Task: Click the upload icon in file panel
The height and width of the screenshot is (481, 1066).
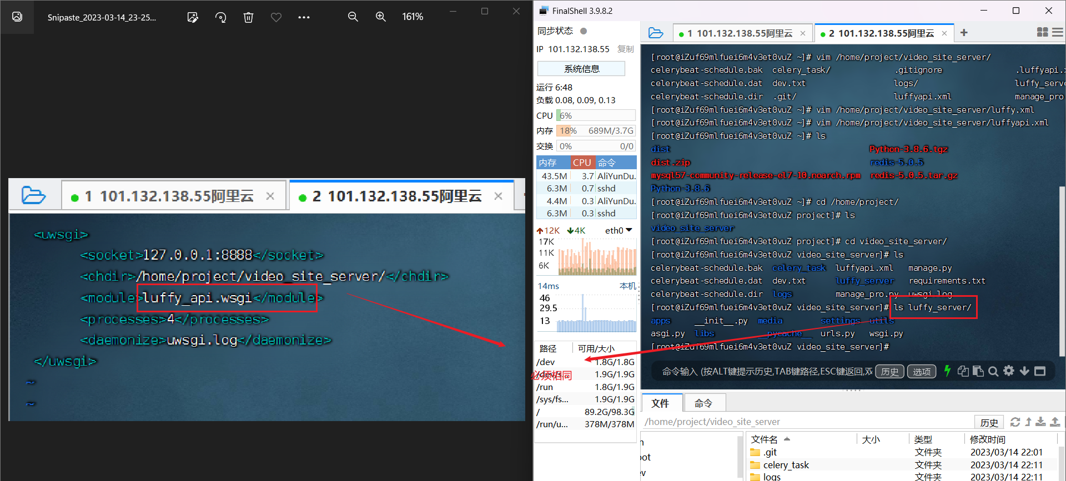Action: [1055, 422]
